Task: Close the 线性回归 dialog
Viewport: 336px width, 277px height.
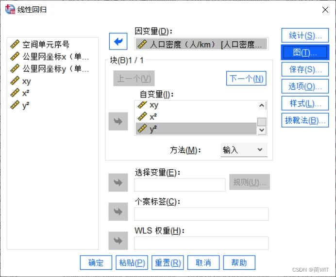Action: coord(325,10)
